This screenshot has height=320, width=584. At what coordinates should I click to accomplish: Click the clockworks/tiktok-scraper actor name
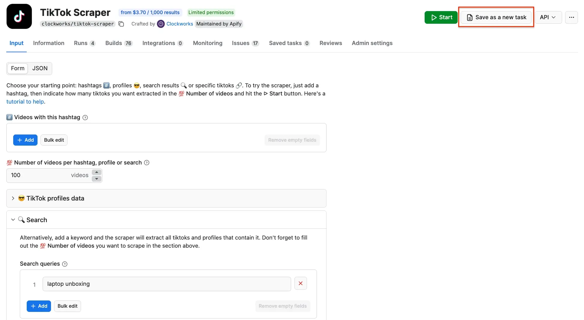(78, 24)
